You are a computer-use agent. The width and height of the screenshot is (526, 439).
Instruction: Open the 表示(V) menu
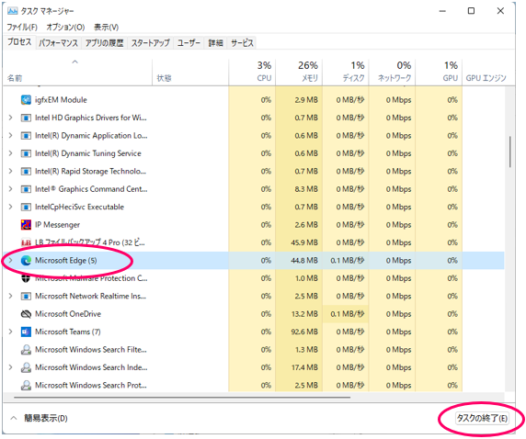coord(106,27)
